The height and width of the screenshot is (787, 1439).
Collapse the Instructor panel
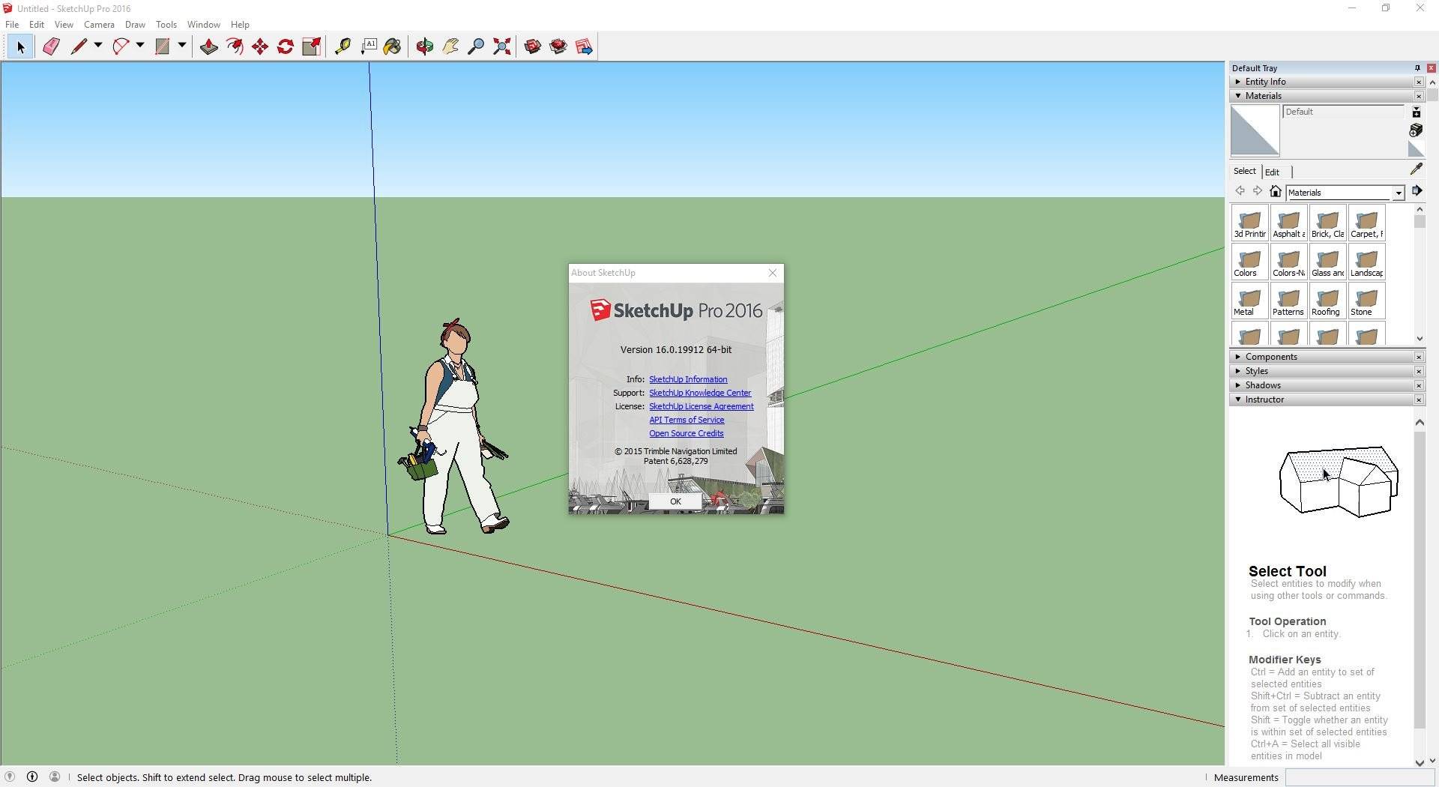[x=1327, y=399]
